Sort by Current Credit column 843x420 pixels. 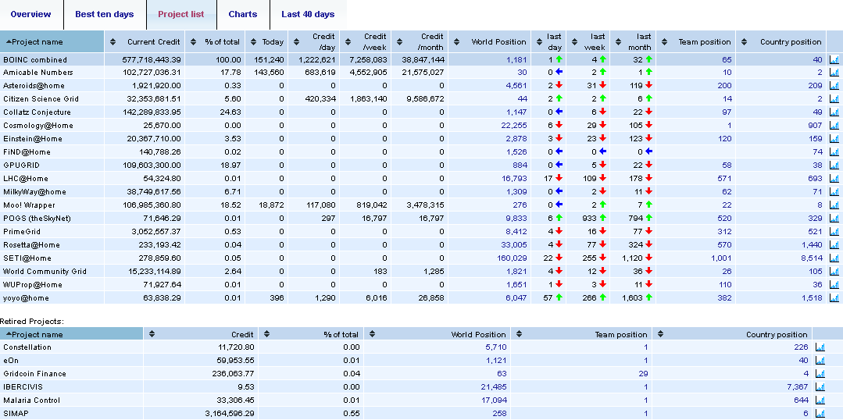tap(145, 42)
